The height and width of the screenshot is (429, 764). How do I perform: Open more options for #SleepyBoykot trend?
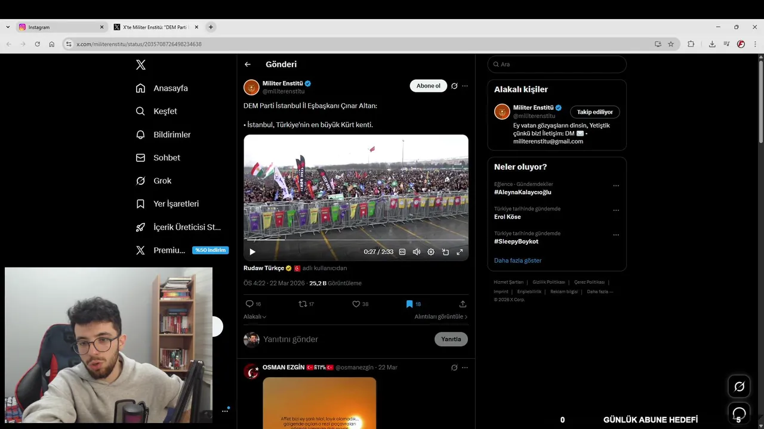pyautogui.click(x=616, y=235)
